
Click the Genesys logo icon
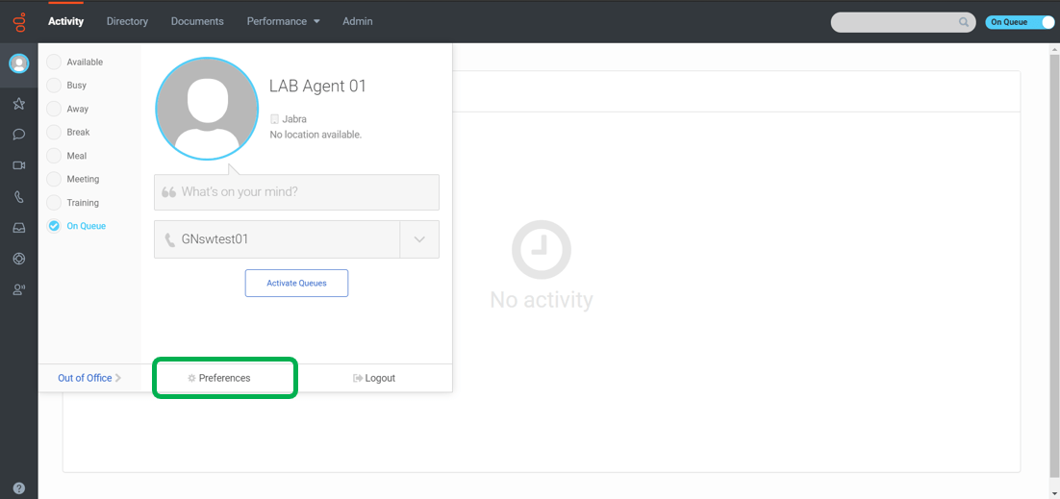pos(18,21)
